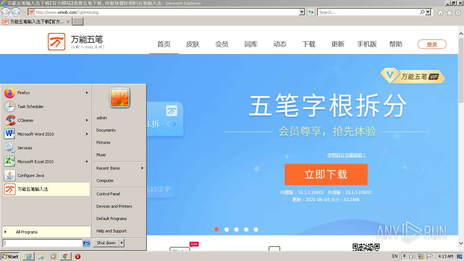Click the red Opera-style taskbar icon

click(x=78, y=256)
